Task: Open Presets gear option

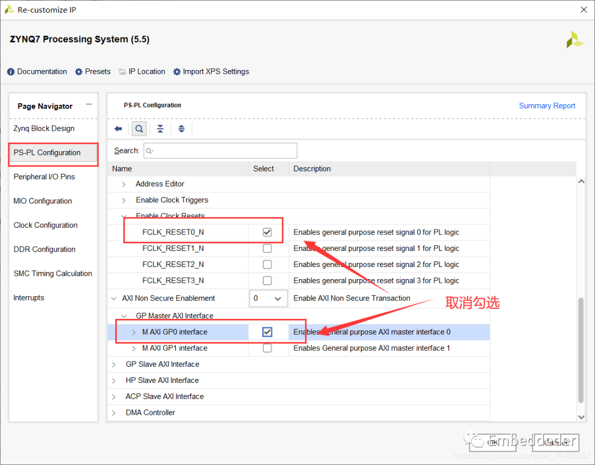Action: [93, 71]
